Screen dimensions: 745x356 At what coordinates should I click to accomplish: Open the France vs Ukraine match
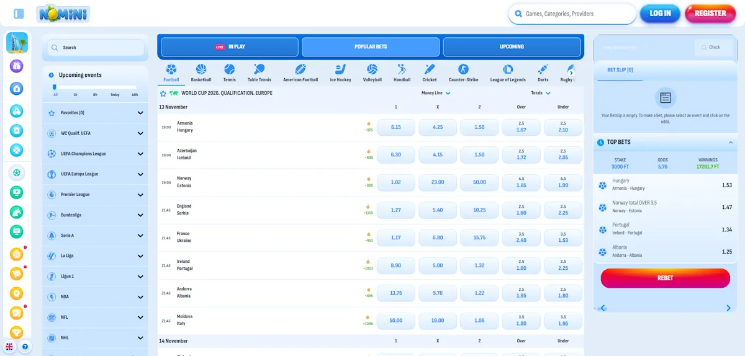(x=184, y=238)
